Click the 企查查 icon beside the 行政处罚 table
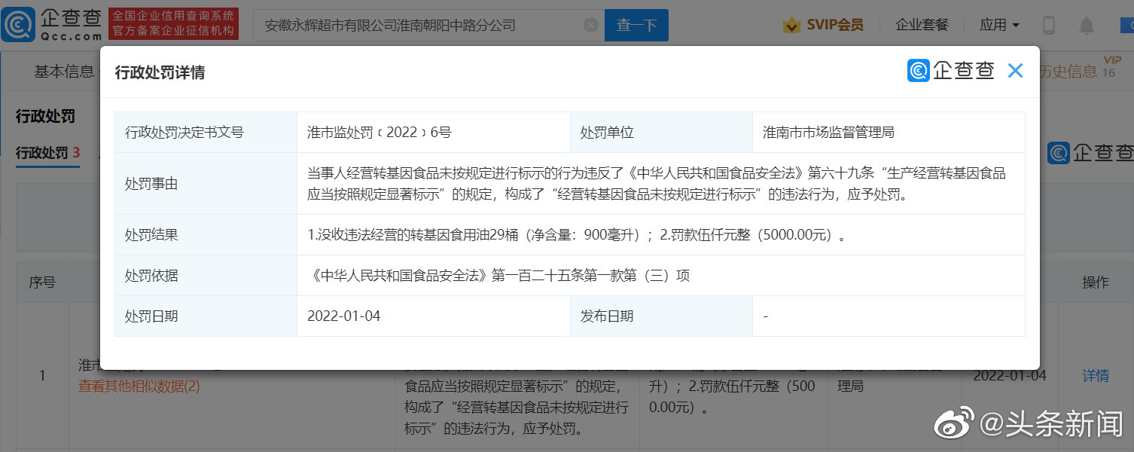This screenshot has height=452, width=1134. (1058, 153)
